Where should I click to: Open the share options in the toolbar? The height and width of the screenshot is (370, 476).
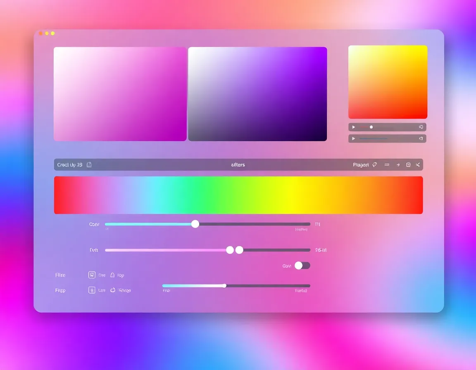418,164
